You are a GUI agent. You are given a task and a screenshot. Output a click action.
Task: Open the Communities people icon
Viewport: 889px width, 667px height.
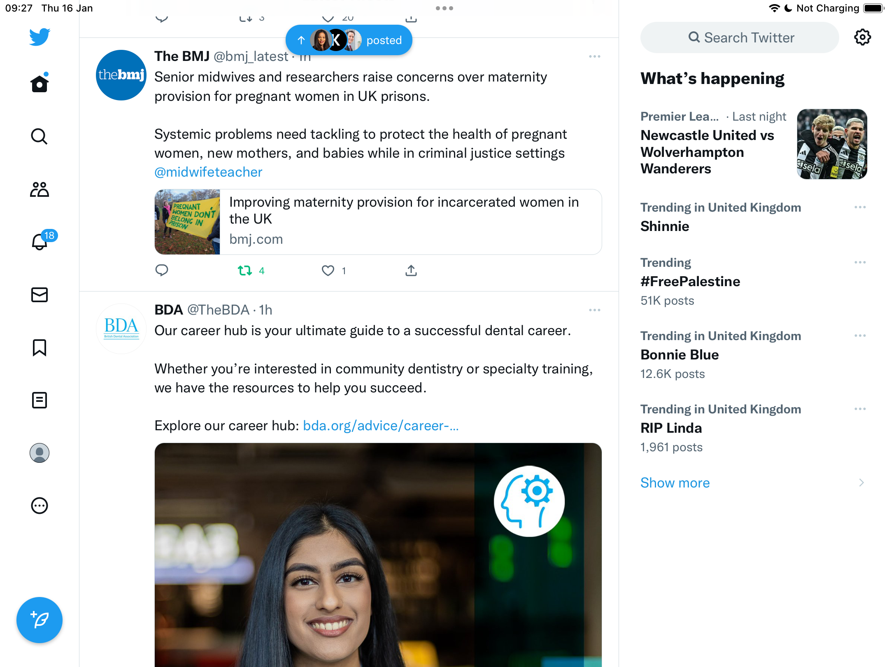coord(40,189)
